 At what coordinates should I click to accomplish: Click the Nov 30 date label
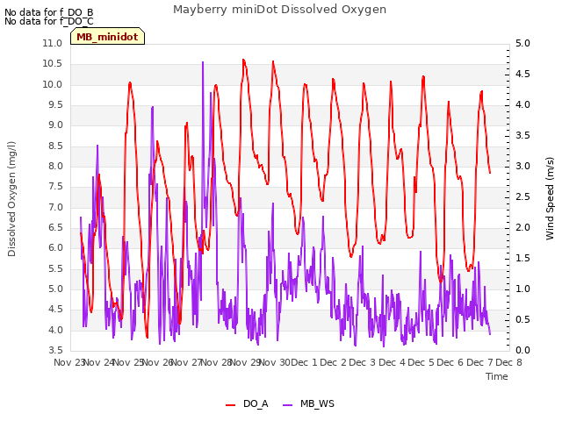pyautogui.click(x=275, y=362)
